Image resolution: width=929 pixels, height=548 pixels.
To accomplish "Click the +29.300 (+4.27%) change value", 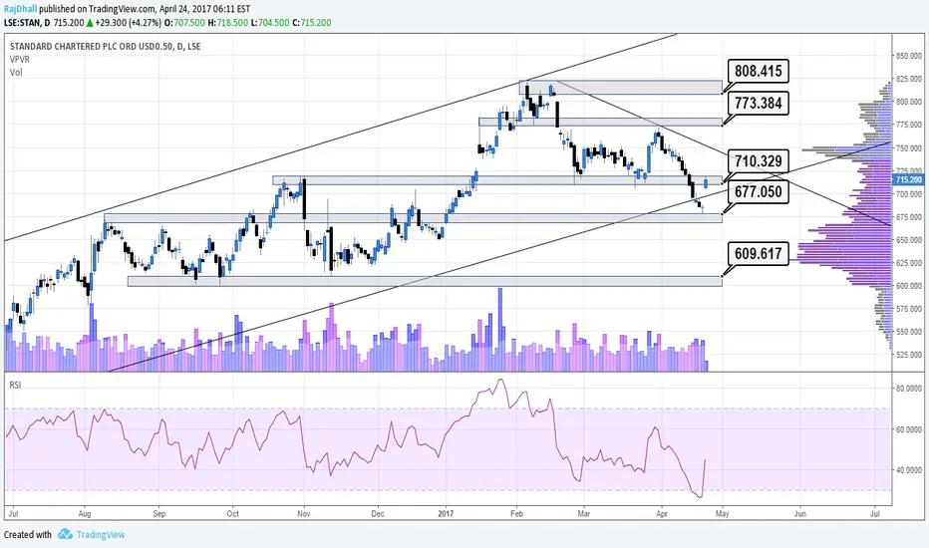I will pyautogui.click(x=128, y=23).
